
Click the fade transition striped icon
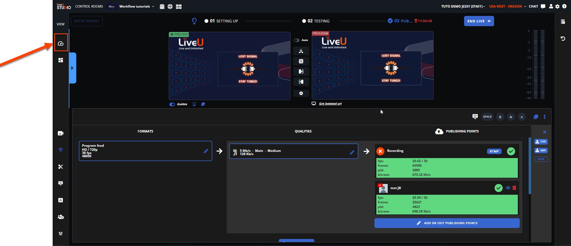click(x=301, y=61)
